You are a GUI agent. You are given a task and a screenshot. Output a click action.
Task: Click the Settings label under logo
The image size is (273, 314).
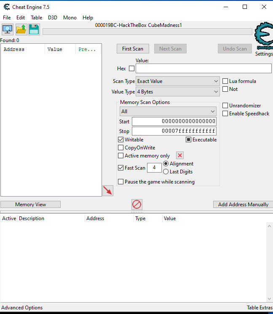point(264,54)
